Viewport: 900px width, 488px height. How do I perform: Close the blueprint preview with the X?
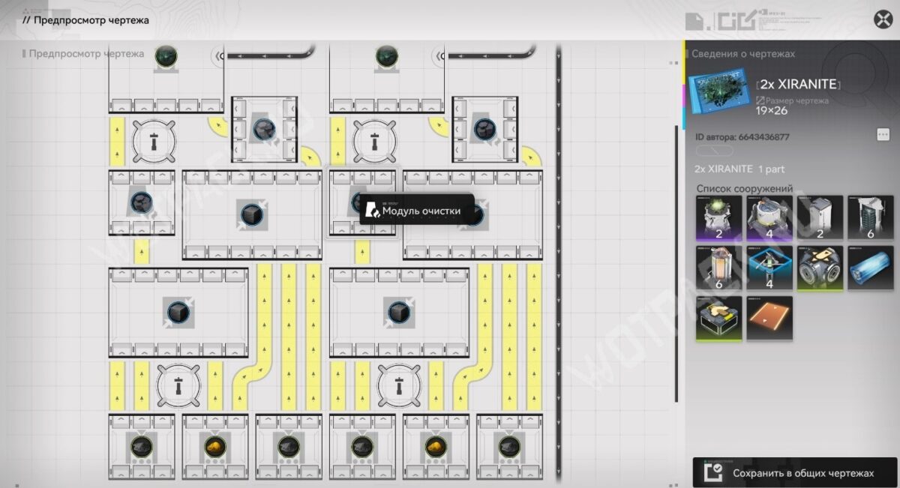click(x=883, y=19)
